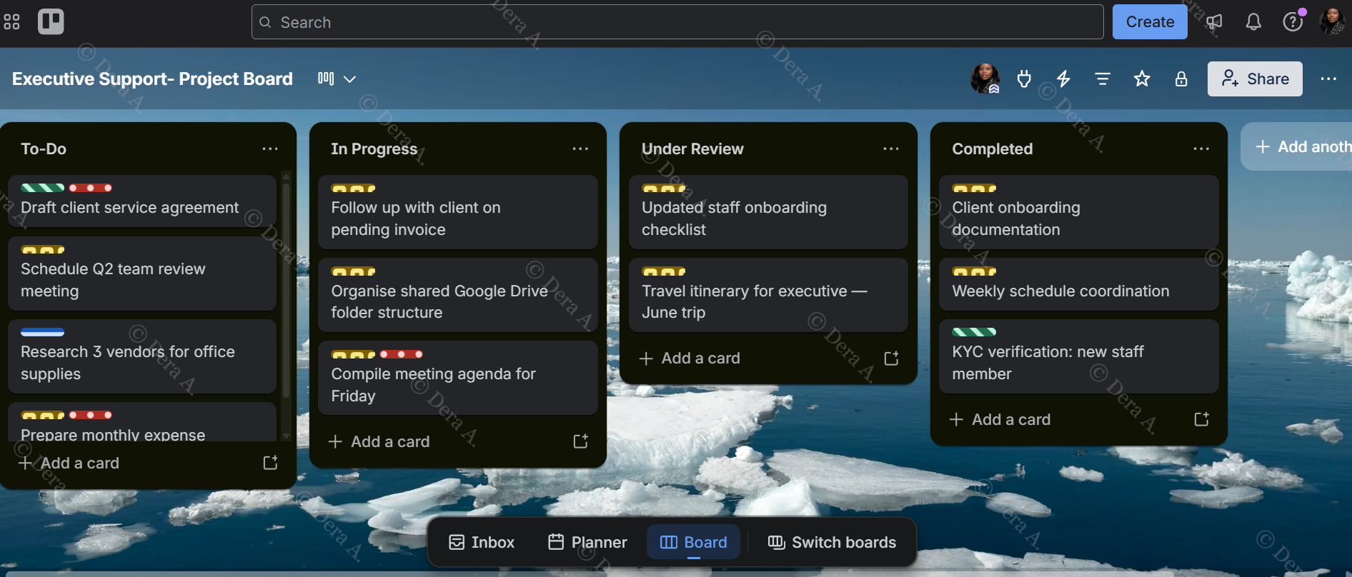Viewport: 1352px width, 577px height.
Task: Open Client onboarding documentation card
Action: pos(1079,212)
